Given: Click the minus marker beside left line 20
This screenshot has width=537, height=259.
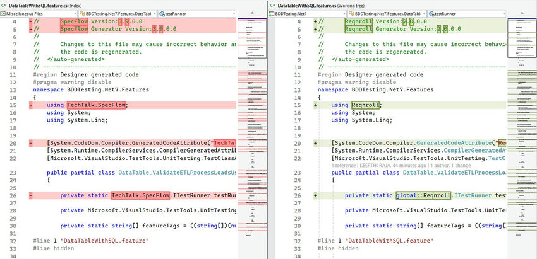Looking at the screenshot, I should [30, 143].
